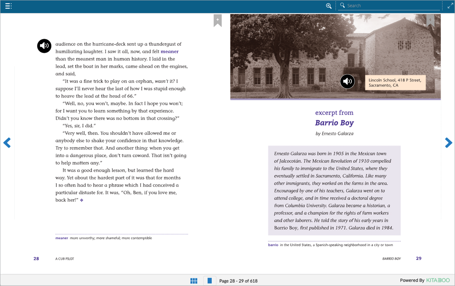This screenshot has width=455, height=286.
Task: Click the zoom magnifier icon in top bar
Action: click(329, 6)
